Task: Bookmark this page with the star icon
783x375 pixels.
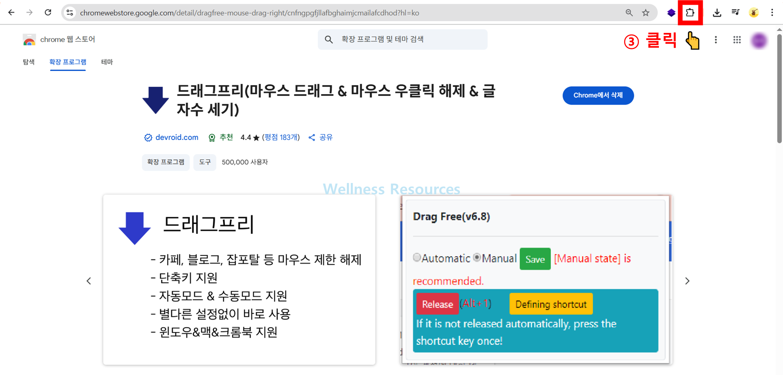Action: pos(646,13)
